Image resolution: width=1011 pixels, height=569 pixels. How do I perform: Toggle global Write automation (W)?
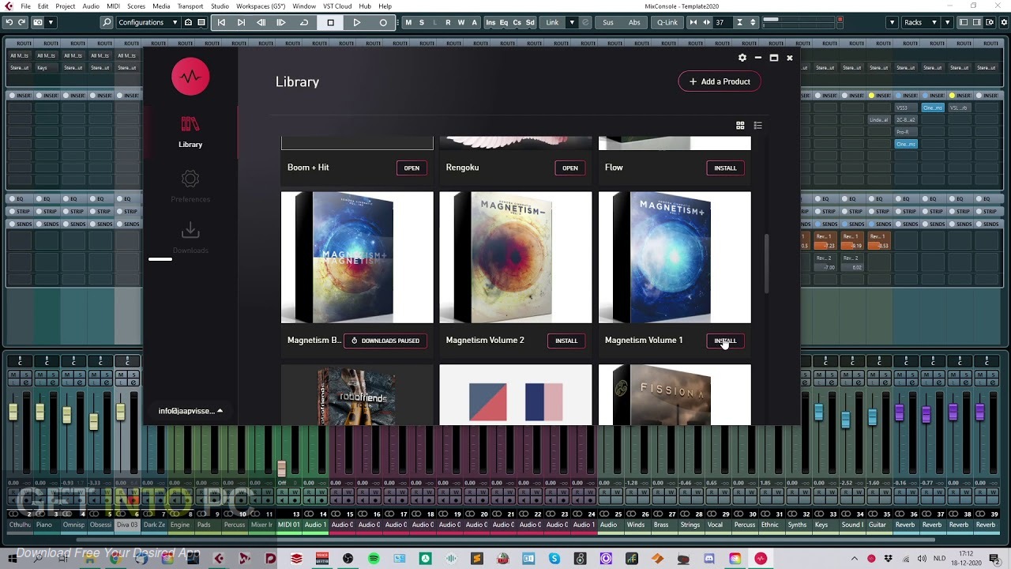461,22
